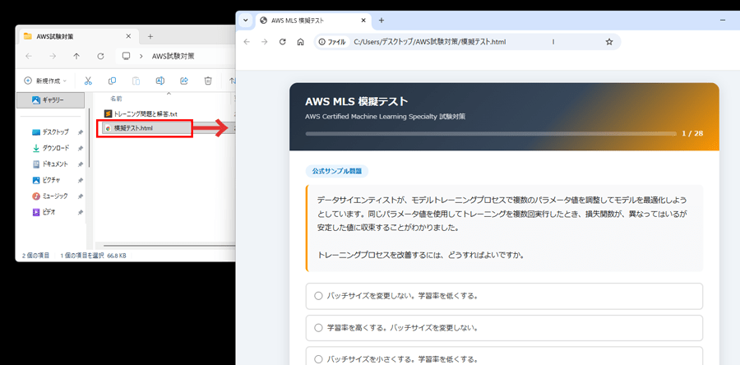Bookmark this page with the star icon
The image size is (740, 365).
(x=609, y=42)
